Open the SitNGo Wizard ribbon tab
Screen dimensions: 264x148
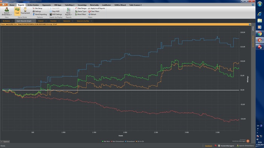click(x=120, y=5)
